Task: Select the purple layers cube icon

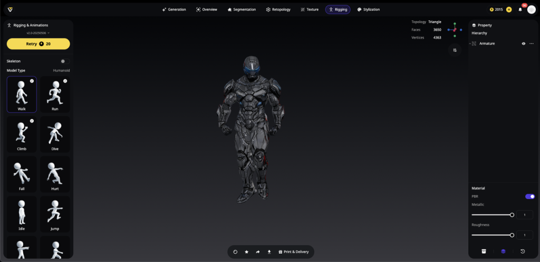Action: (503, 251)
